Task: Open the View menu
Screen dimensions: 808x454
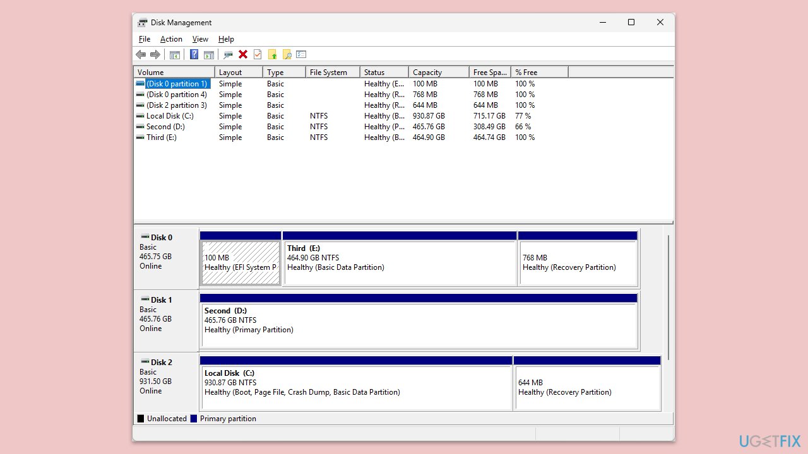Action: (x=200, y=39)
